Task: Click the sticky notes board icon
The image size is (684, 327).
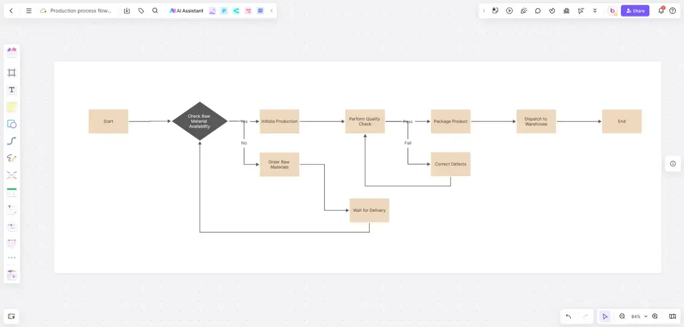Action: [495, 11]
